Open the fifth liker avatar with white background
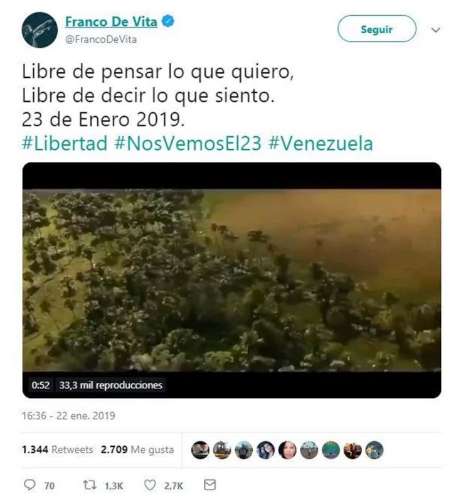The image size is (466, 502). [287, 450]
